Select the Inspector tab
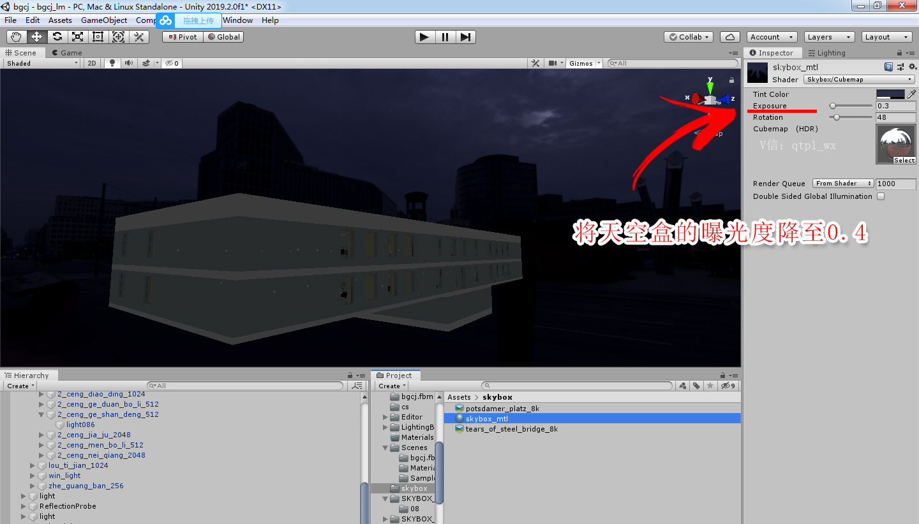Screen dimensions: 919x524 coord(771,53)
